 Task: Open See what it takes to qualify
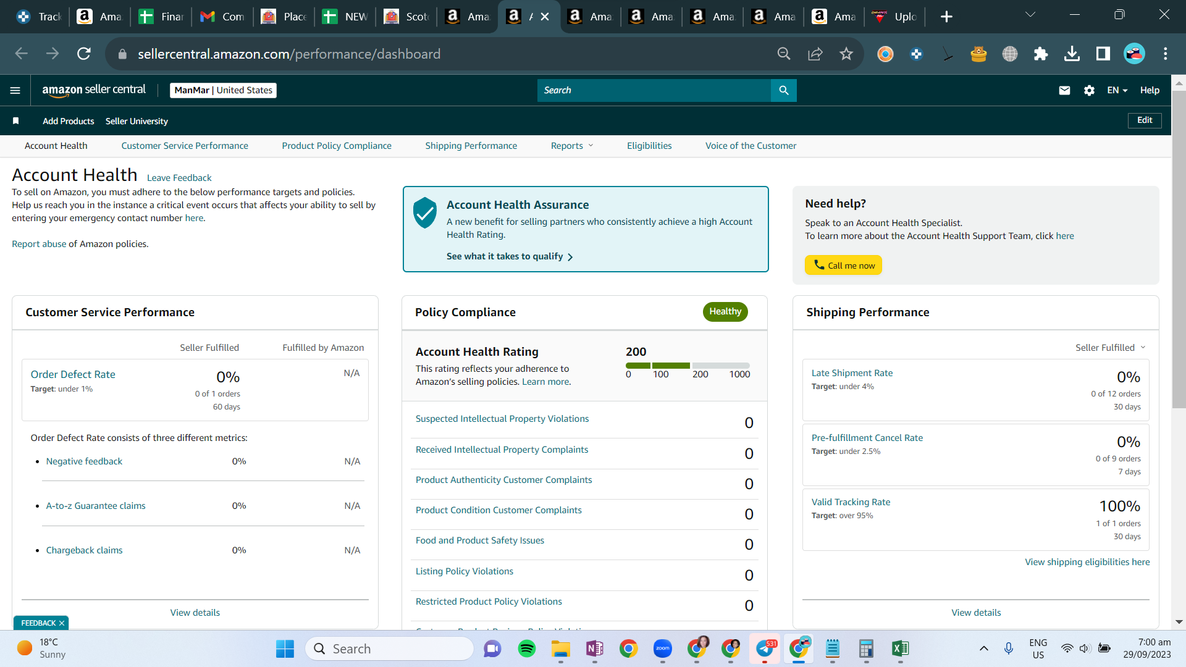[x=510, y=256]
